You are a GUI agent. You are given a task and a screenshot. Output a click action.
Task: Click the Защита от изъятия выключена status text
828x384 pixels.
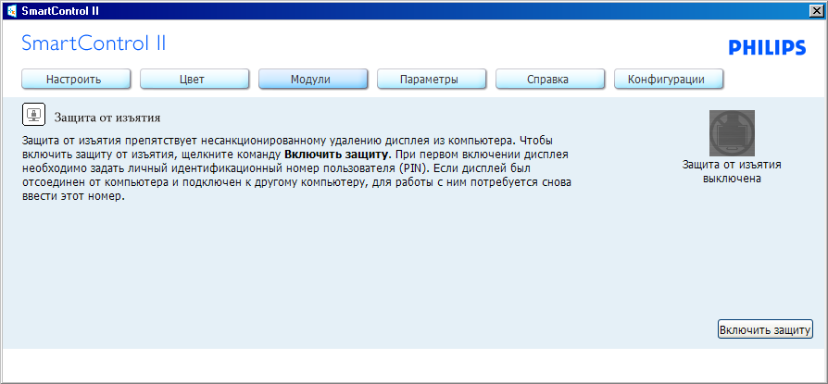(732, 171)
